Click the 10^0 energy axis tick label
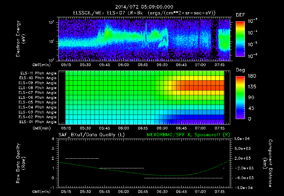Image resolution: width=284 pixels, height=196 pixels. (51, 61)
